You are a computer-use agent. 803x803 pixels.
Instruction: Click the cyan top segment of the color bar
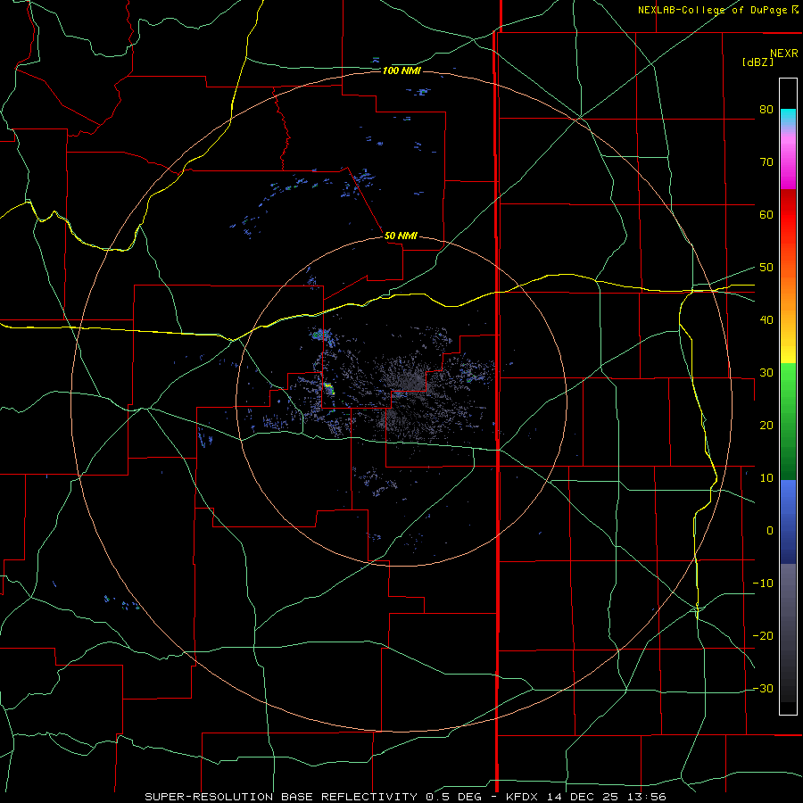coord(788,119)
